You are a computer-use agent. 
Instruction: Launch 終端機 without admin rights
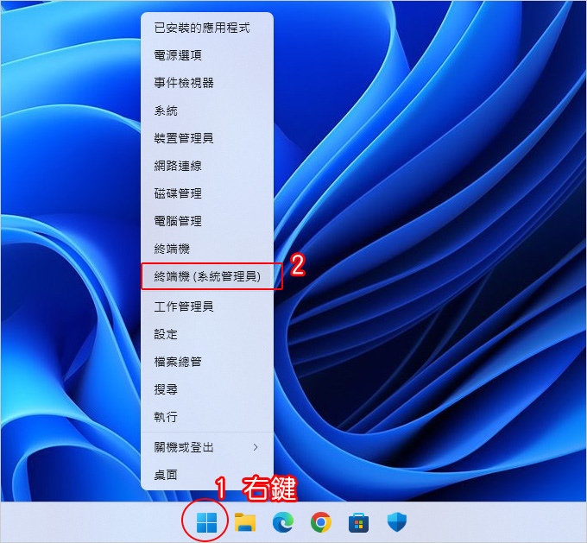tap(207, 249)
